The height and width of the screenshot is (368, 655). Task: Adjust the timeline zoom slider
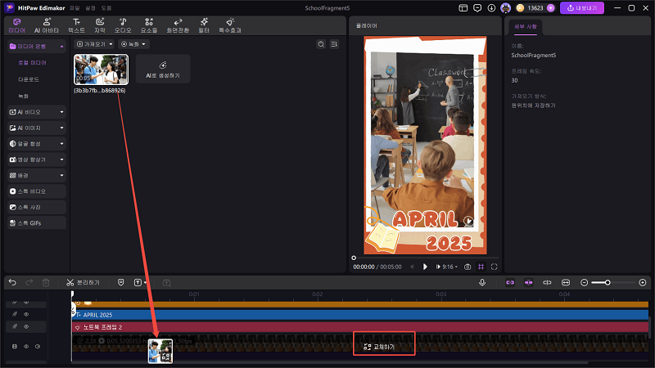coord(607,282)
